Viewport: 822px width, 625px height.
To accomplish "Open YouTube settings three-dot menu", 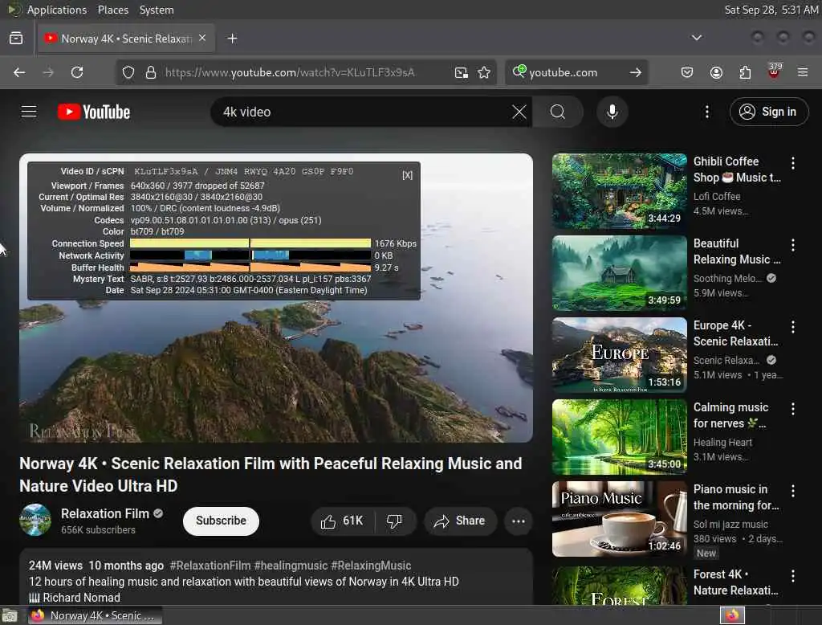I will (706, 112).
